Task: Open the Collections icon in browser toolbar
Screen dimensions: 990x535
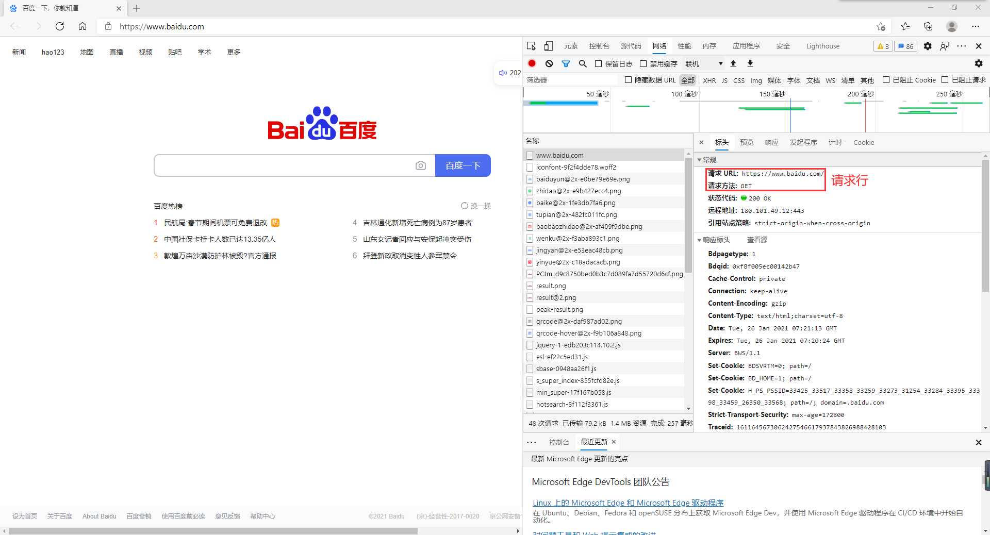Action: pyautogui.click(x=928, y=26)
